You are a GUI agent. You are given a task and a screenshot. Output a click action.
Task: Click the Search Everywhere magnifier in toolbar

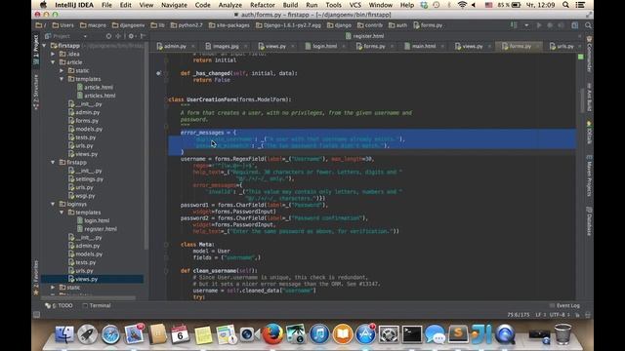pos(588,25)
